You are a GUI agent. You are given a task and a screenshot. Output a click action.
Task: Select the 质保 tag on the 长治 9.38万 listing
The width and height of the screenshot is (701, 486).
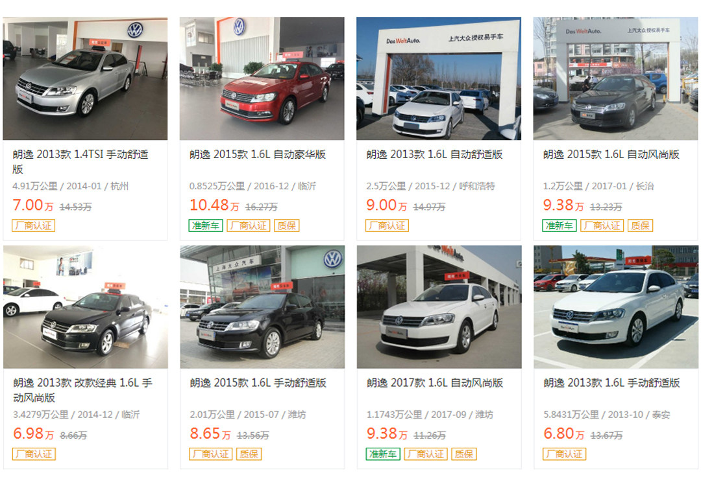pos(640,226)
